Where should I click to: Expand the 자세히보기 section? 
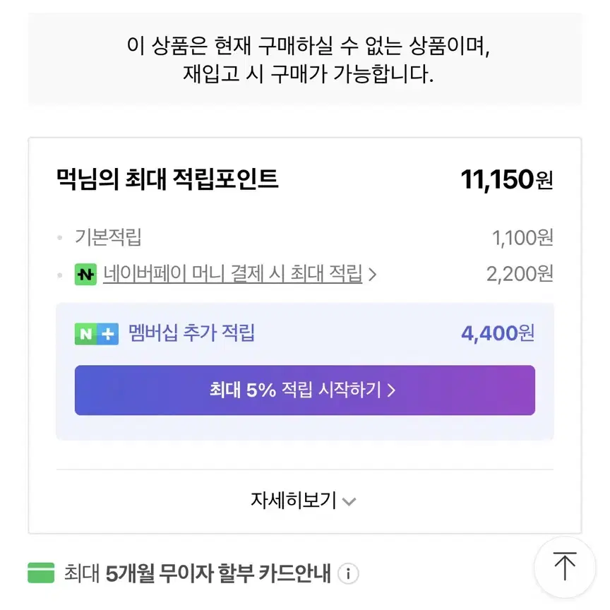(303, 501)
